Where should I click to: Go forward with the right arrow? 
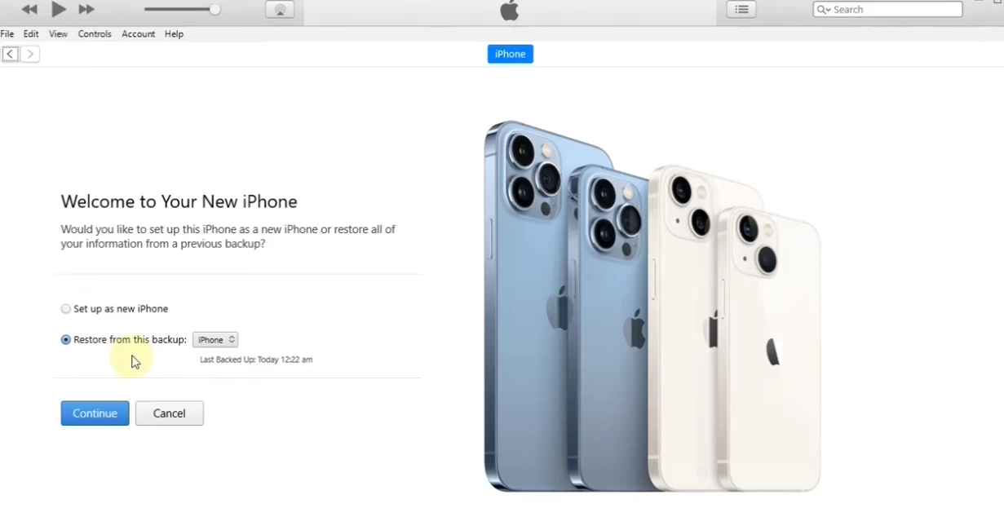[x=30, y=54]
